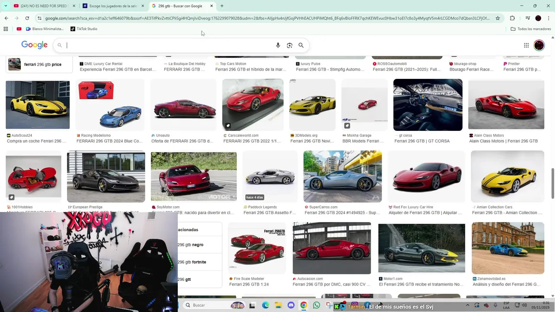Viewport: 555px width, 312px height.
Task: Go back to the previous page
Action: tap(6, 18)
